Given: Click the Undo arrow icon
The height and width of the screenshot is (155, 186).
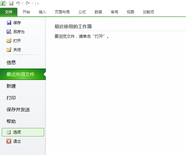Looking at the screenshot, I should click(x=18, y=3).
